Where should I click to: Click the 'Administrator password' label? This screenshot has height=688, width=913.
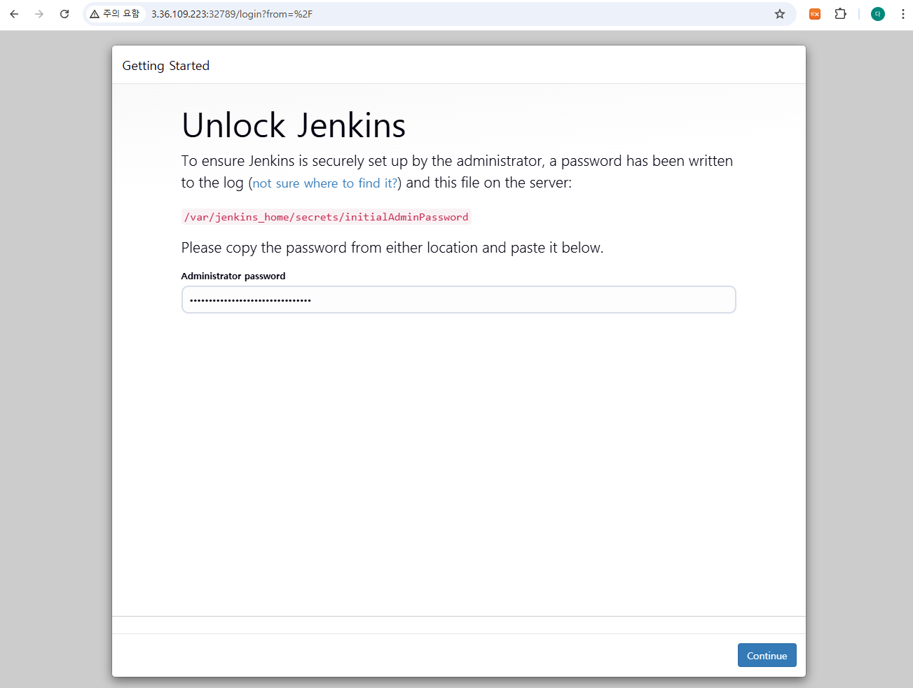tap(233, 276)
